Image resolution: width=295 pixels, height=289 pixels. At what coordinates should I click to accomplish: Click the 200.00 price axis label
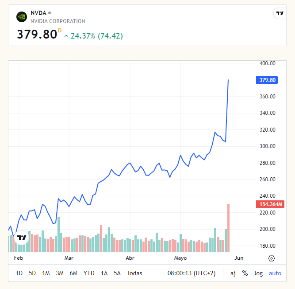(x=267, y=229)
